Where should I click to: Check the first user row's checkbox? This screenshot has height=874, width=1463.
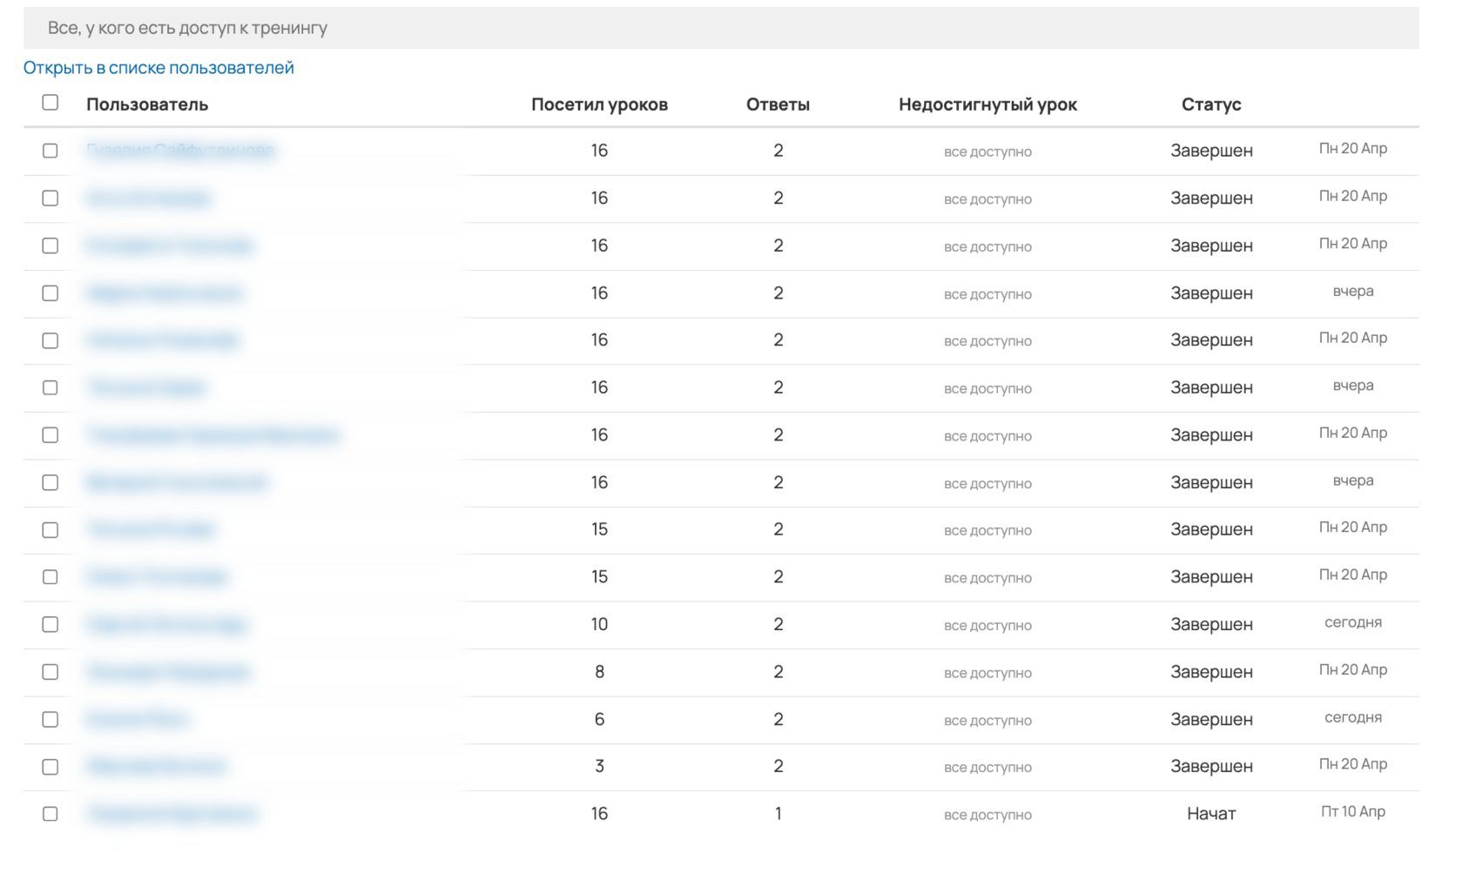click(x=51, y=151)
